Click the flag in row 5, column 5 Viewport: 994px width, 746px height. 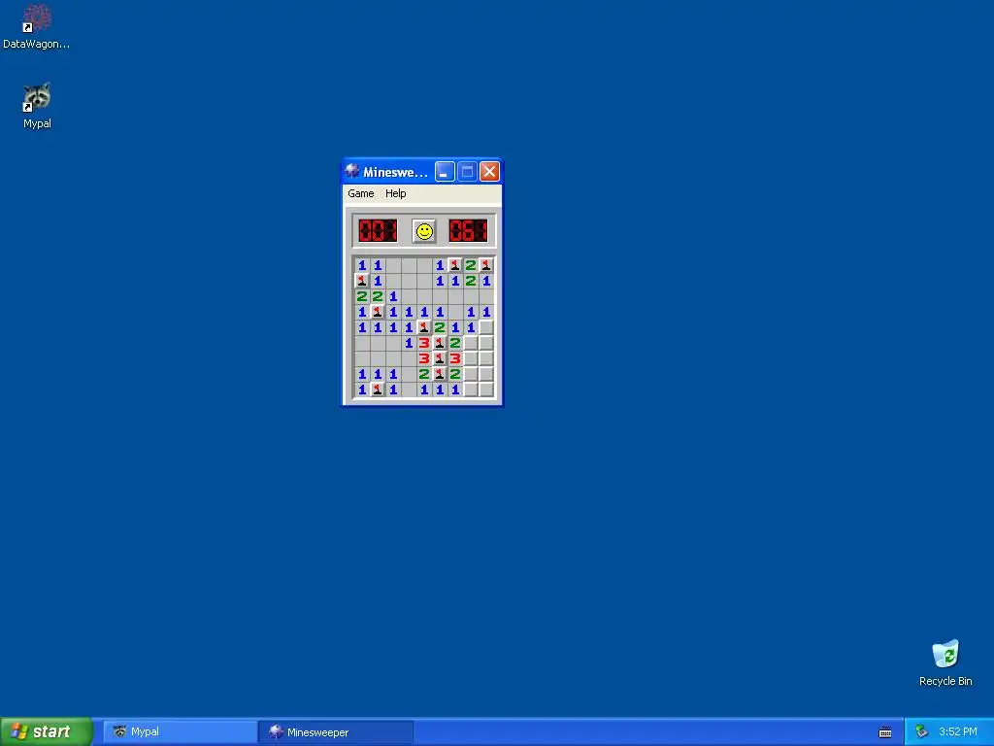[x=424, y=327]
